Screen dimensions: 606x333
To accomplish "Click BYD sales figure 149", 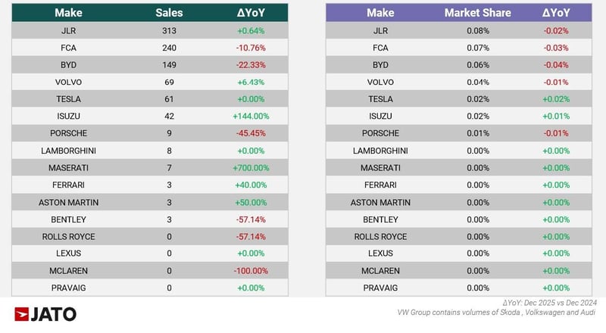I will (169, 65).
